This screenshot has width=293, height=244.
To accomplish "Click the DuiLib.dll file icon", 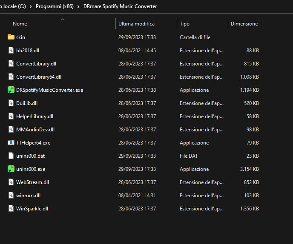I will pyautogui.click(x=11, y=103).
